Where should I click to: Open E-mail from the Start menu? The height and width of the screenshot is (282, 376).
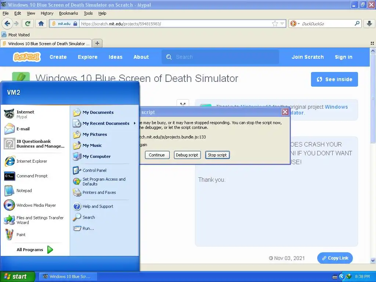click(x=35, y=129)
